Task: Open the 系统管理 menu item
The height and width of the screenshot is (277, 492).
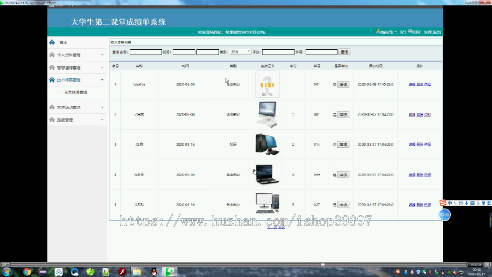Action: [x=77, y=120]
